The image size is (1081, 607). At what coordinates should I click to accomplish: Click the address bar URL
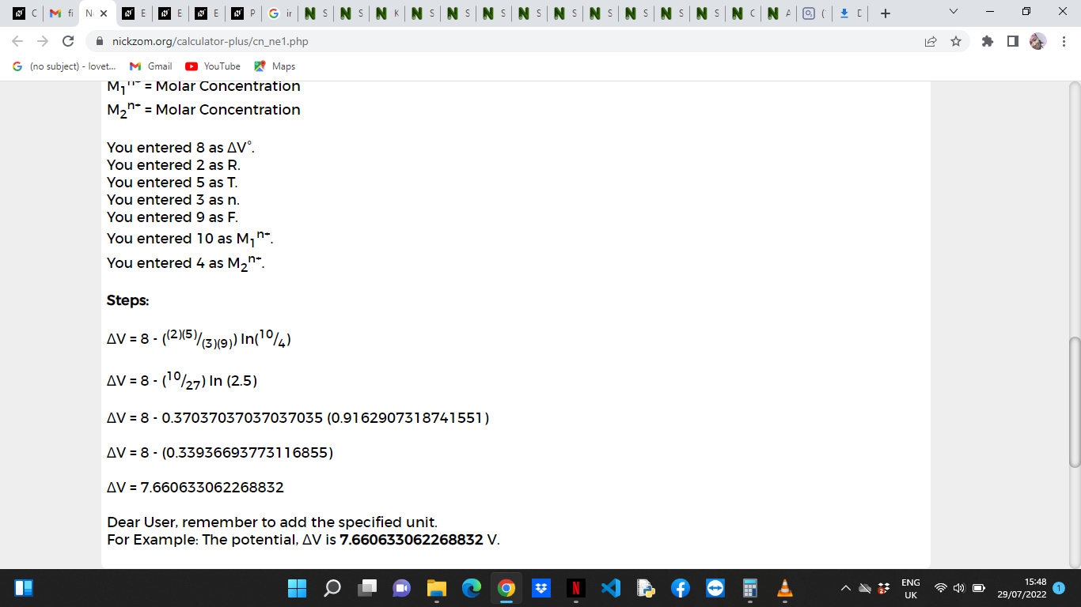point(211,41)
